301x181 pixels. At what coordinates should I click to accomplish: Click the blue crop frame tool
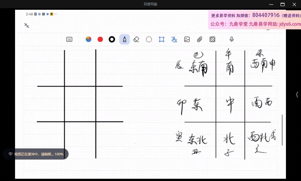coord(162,40)
